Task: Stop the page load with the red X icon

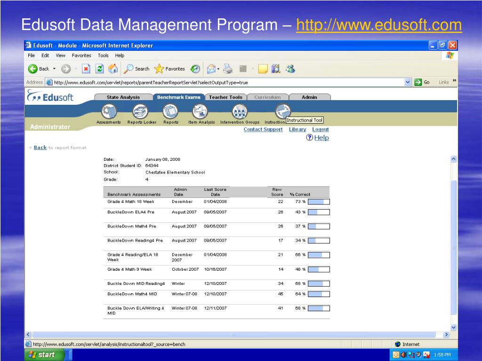Action: 86,69
